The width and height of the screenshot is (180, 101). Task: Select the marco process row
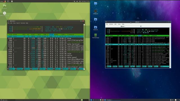coord(45,56)
